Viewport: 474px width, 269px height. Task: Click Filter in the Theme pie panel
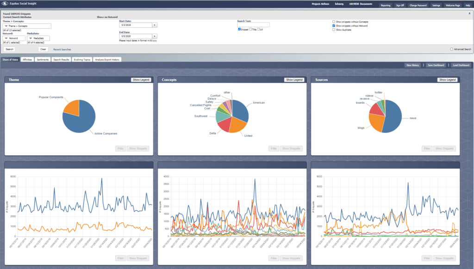[x=121, y=149]
